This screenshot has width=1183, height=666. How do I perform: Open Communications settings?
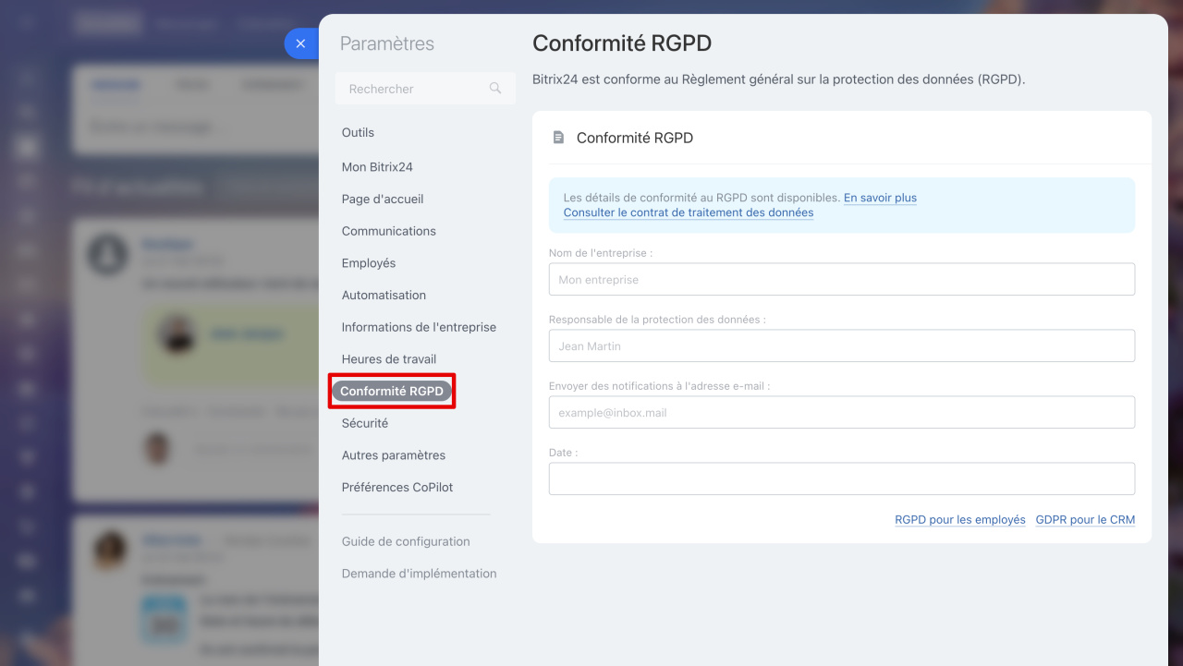(389, 231)
